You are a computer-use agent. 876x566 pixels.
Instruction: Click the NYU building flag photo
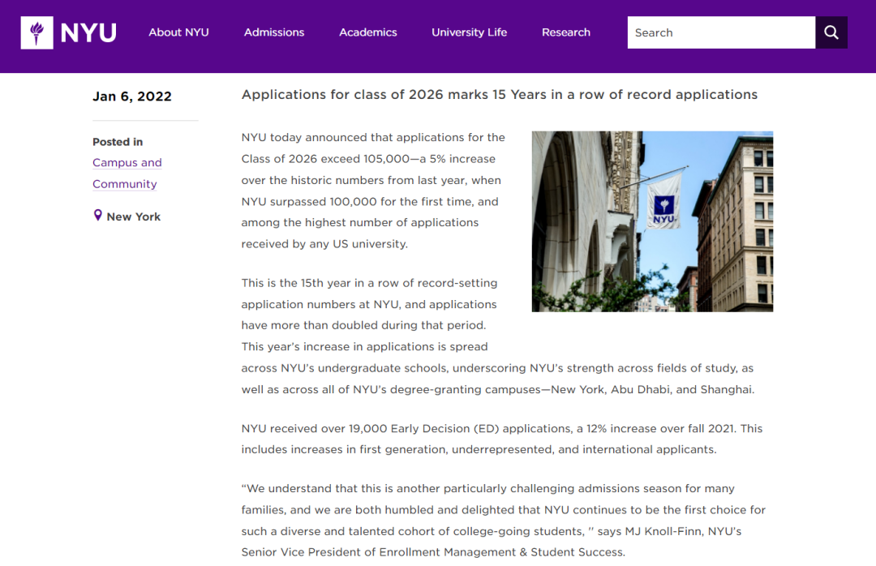[652, 221]
